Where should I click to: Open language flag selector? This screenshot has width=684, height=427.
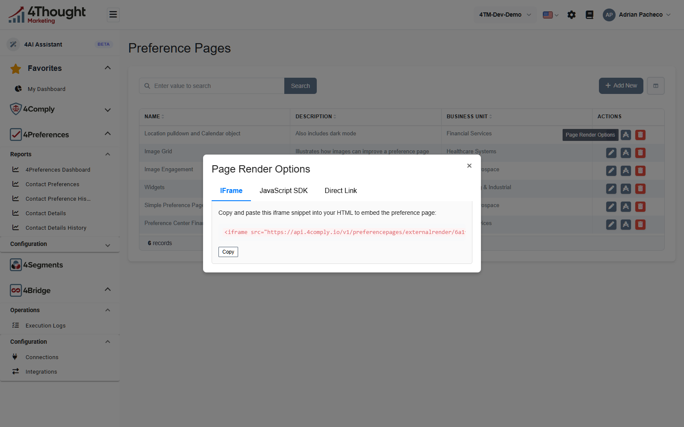(x=551, y=15)
